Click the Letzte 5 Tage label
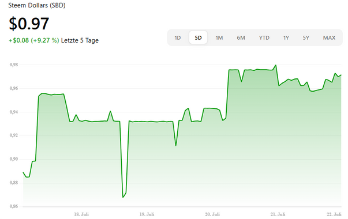 (x=80, y=40)
